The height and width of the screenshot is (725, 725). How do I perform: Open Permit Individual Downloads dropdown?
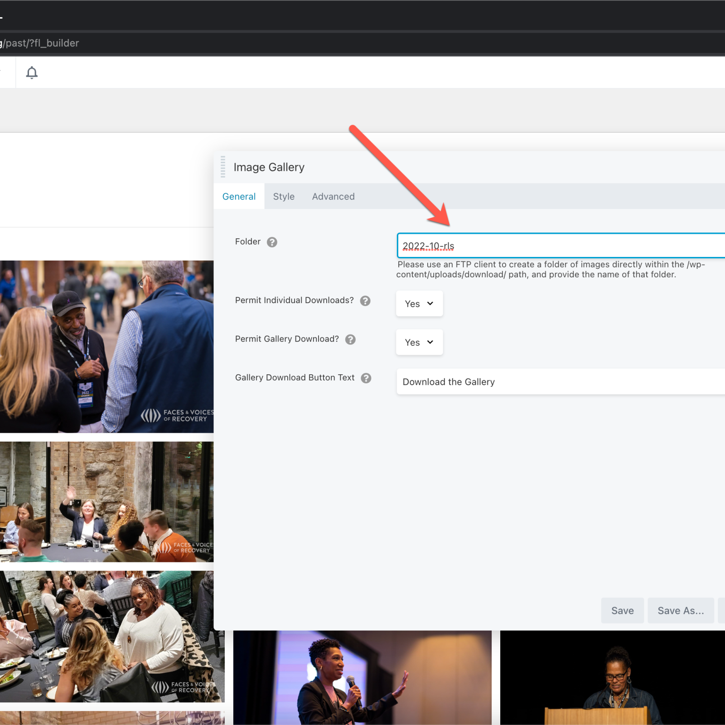[419, 304]
